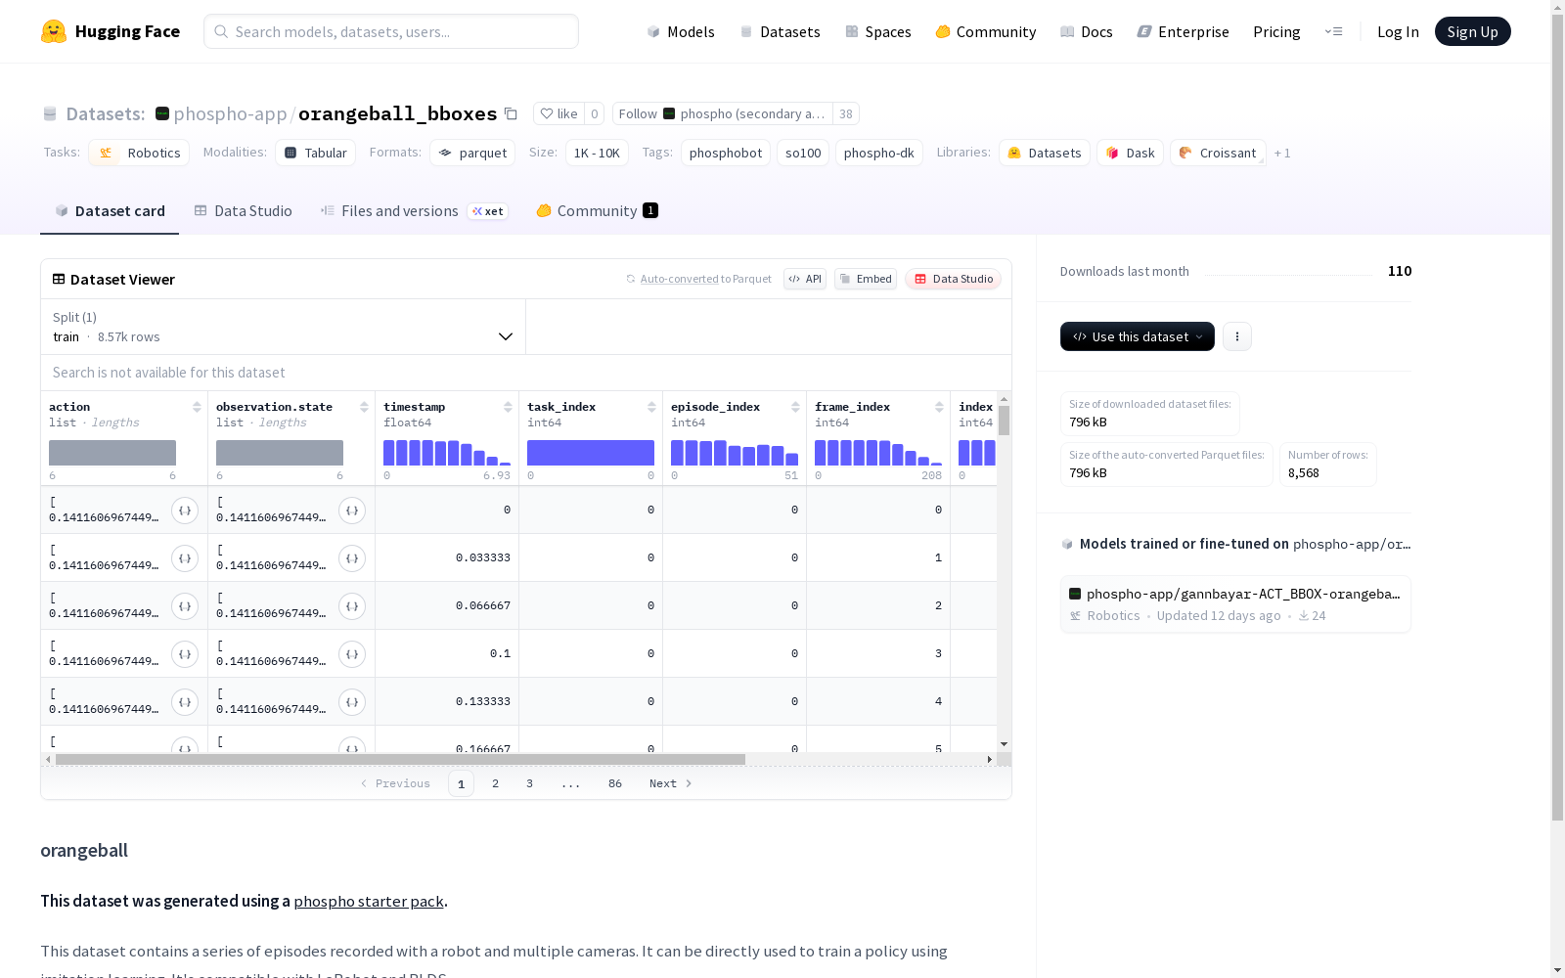Open the Files and versions tab
1565x978 pixels.
click(x=414, y=211)
